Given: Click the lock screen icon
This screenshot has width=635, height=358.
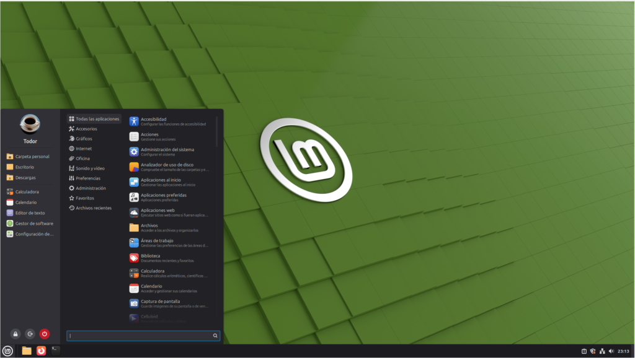Looking at the screenshot, I should coord(16,334).
